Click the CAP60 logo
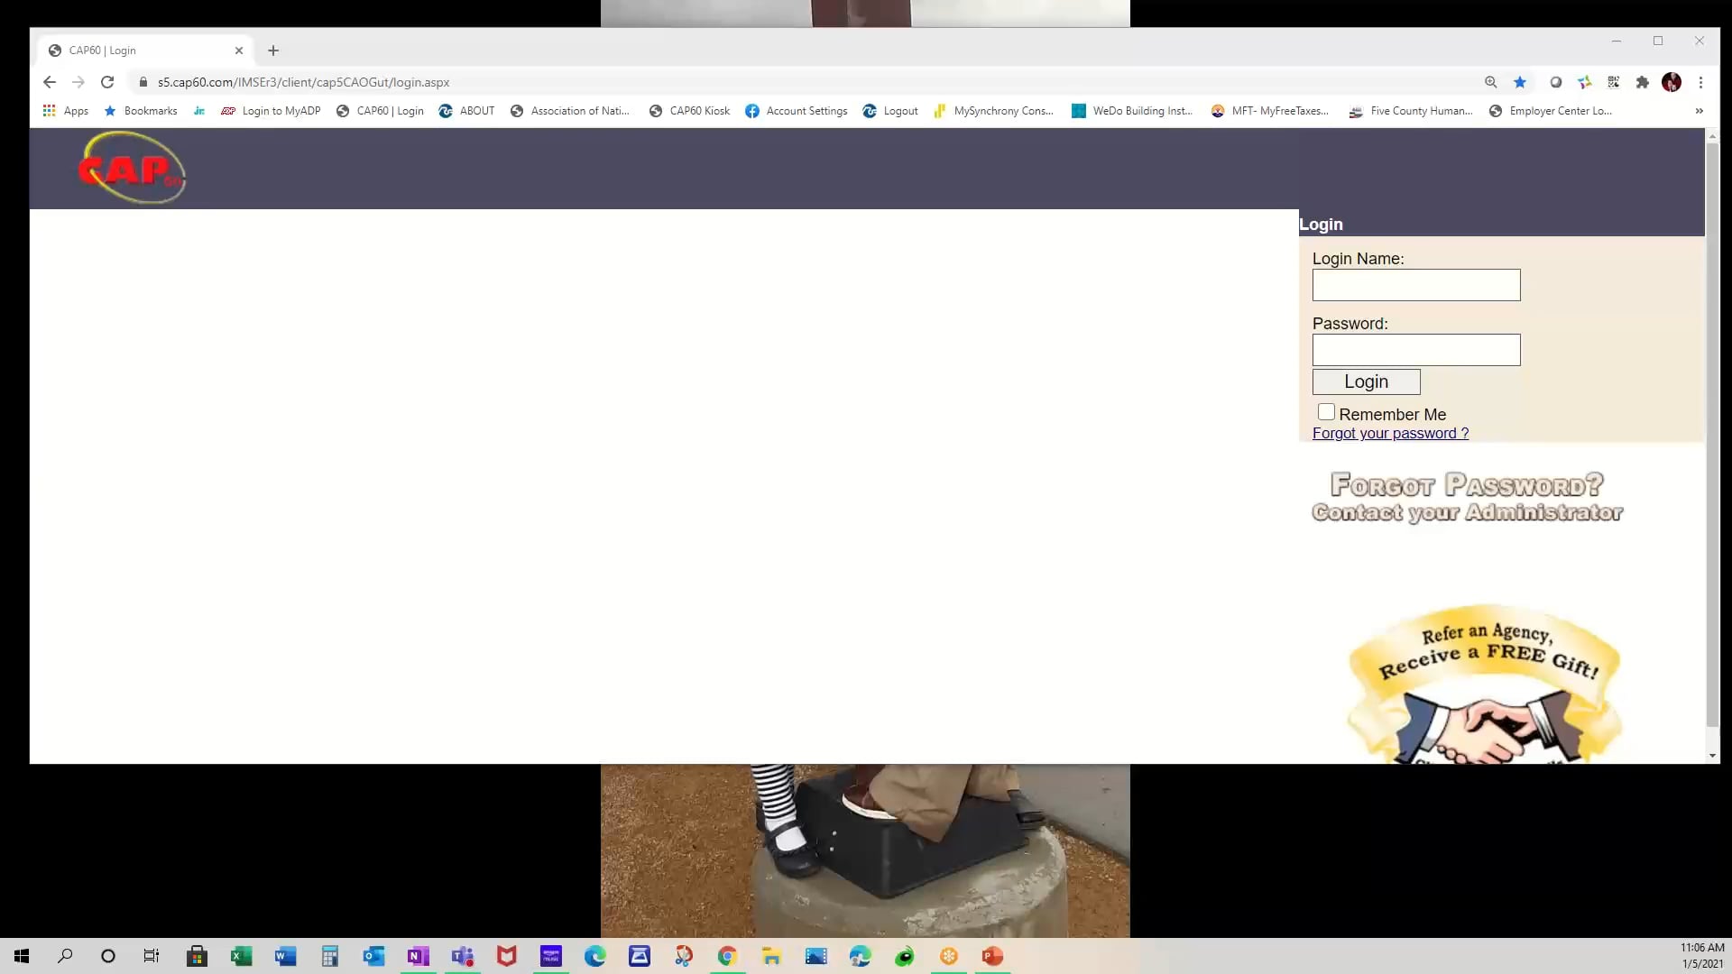The width and height of the screenshot is (1732, 974). pos(132,168)
